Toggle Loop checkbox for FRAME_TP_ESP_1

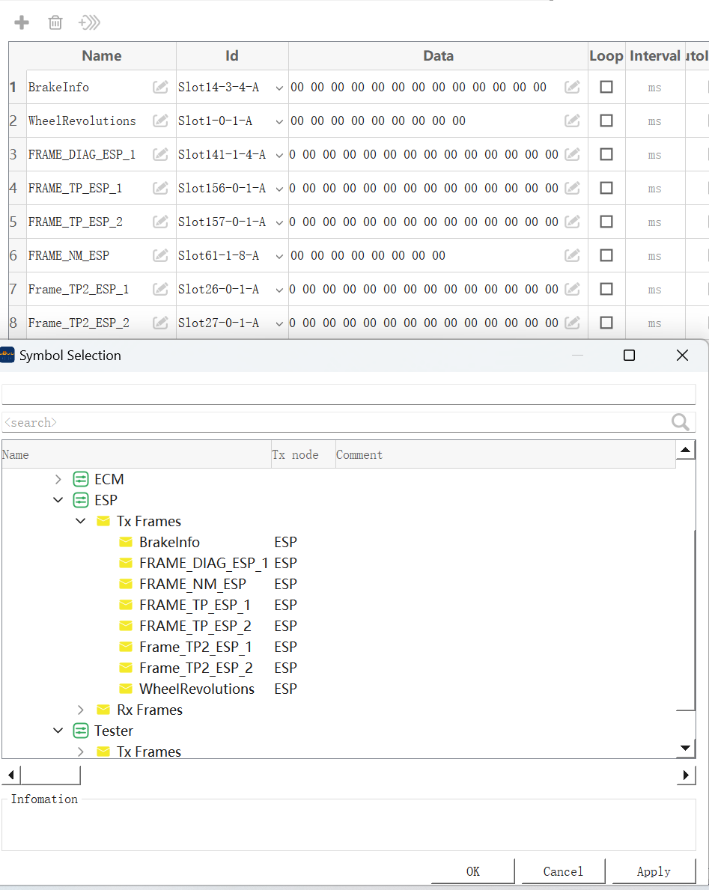(x=606, y=188)
